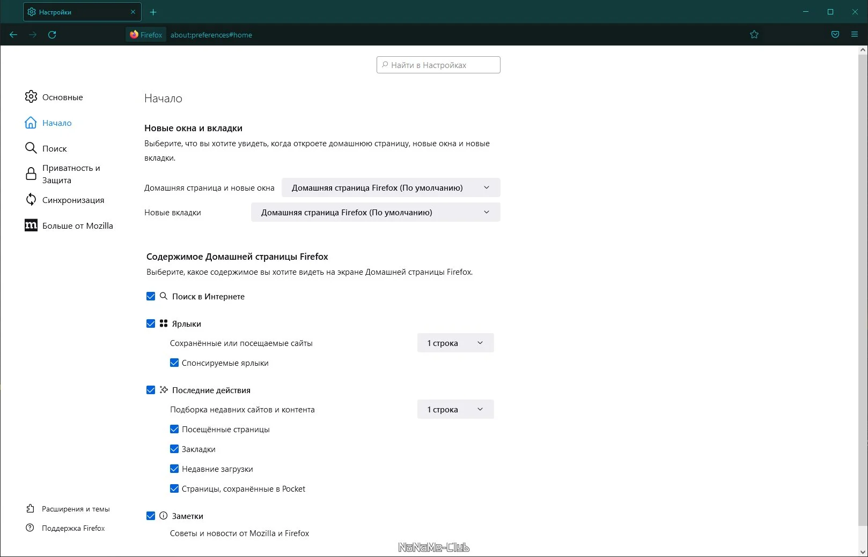
Task: Open the hamburger application menu
Action: [855, 35]
